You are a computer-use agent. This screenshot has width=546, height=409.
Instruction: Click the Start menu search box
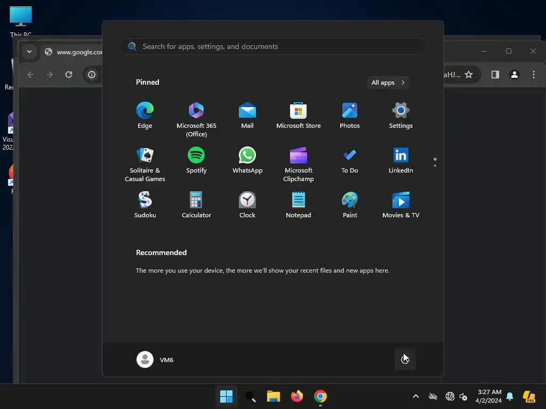(x=273, y=47)
